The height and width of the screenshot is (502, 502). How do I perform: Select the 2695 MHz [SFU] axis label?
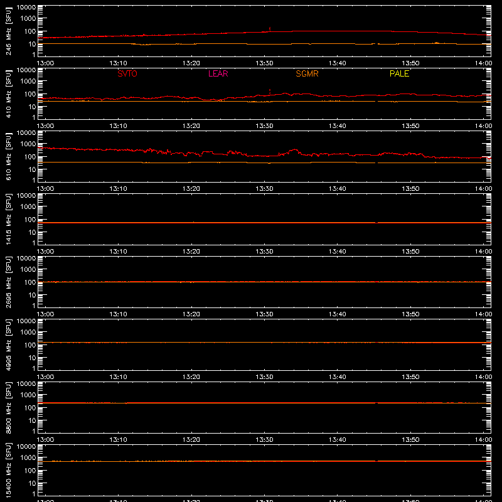coord(8,282)
